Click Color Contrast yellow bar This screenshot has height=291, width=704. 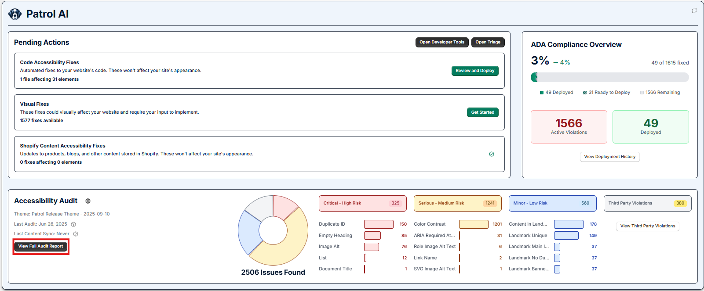[474, 224]
